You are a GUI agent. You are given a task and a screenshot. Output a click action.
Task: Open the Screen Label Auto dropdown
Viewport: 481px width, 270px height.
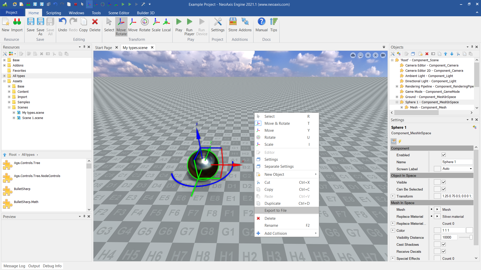(x=457, y=169)
